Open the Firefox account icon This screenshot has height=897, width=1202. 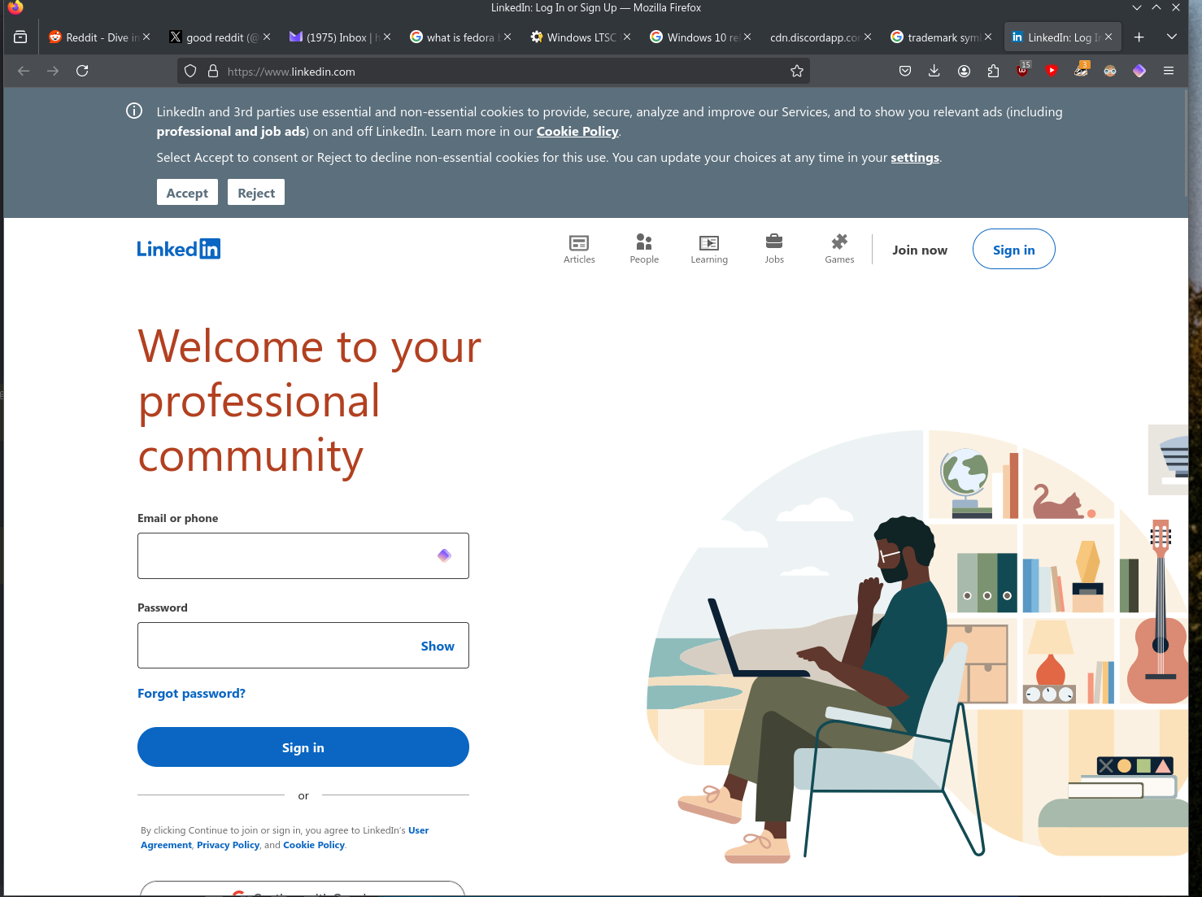[964, 72]
